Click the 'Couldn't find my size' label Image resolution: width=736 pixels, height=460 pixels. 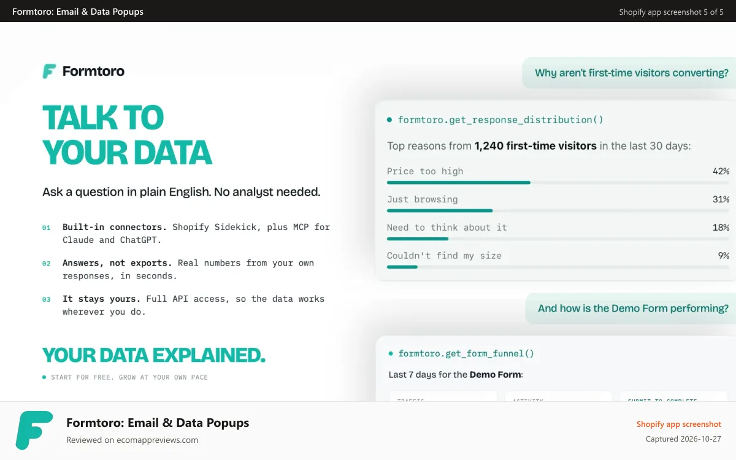(444, 256)
